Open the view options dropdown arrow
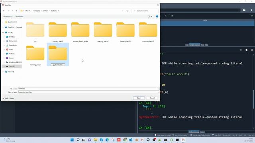The height and width of the screenshot is (143, 255). tap(151, 16)
